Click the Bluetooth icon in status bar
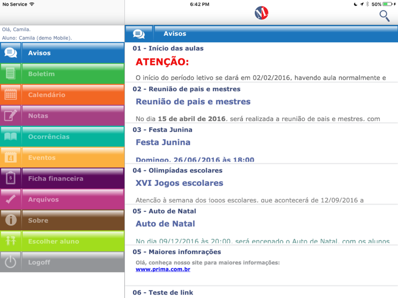This screenshot has height=298, width=398. tap(367, 4)
